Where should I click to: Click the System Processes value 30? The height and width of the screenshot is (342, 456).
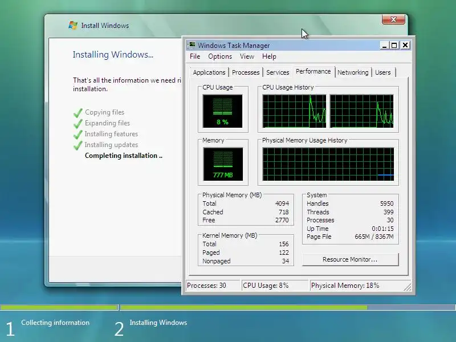click(390, 220)
